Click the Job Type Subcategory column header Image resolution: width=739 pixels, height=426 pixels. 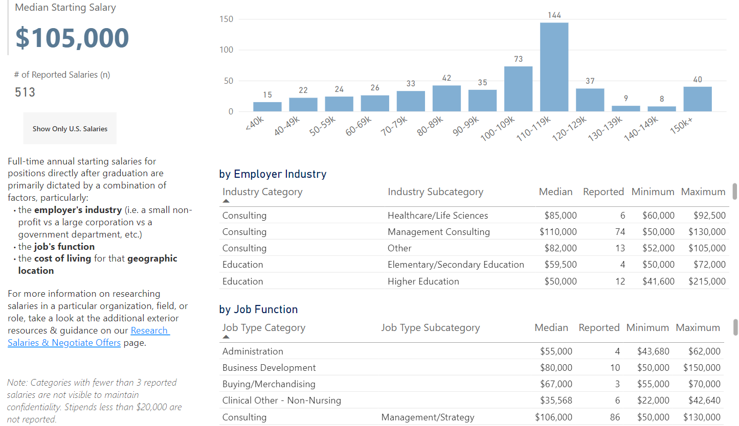pyautogui.click(x=430, y=328)
